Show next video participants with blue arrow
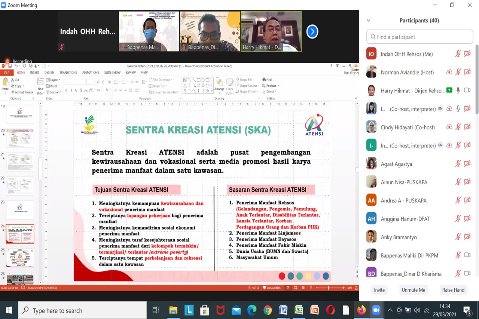Viewport: 479px width, 319px height. [x=312, y=31]
